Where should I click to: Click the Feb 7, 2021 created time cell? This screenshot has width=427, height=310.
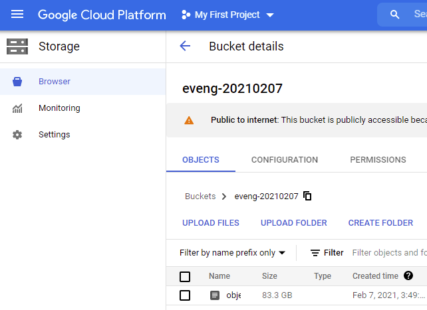[x=389, y=295]
